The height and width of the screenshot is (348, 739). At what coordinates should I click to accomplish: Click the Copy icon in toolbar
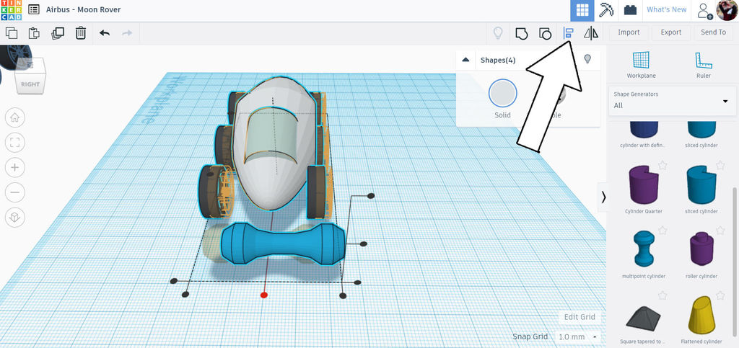coord(12,33)
